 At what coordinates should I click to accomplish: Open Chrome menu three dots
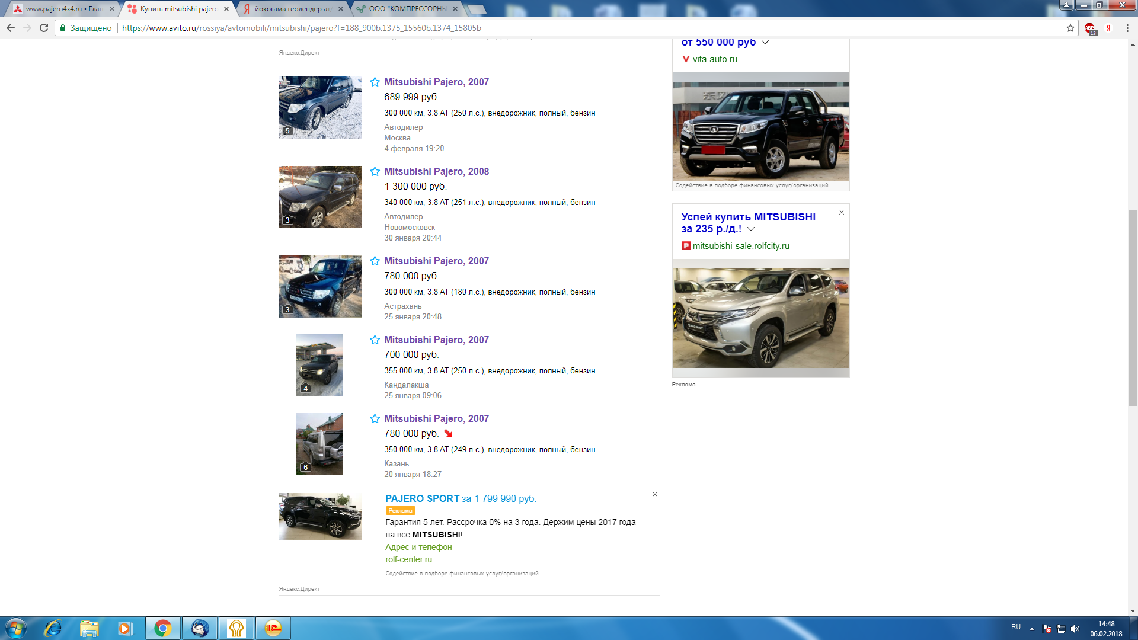tap(1127, 28)
